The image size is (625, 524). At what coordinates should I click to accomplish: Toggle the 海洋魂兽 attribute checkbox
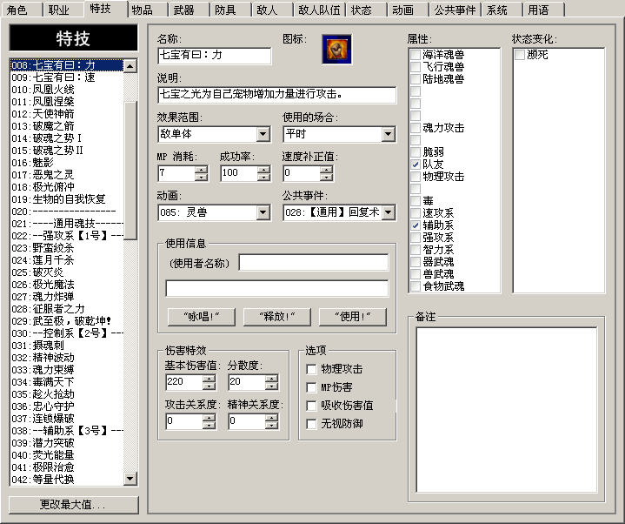coord(416,55)
